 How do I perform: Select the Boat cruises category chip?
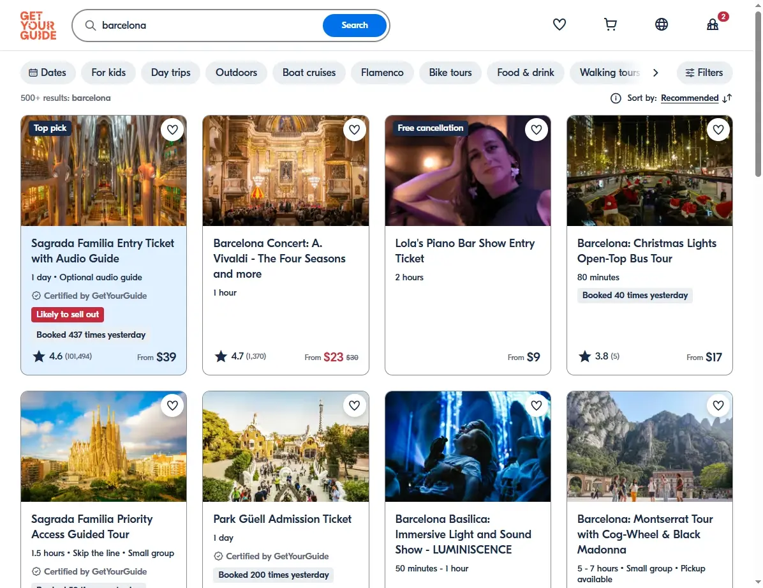point(309,73)
